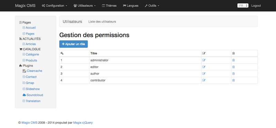Click the Gestion des permissions heading
Viewport: 276px width, 128px height.
pyautogui.click(x=94, y=35)
